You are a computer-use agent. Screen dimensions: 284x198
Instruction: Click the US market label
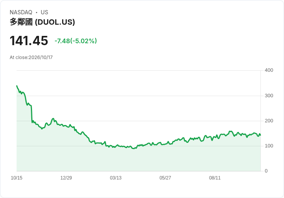click(44, 12)
